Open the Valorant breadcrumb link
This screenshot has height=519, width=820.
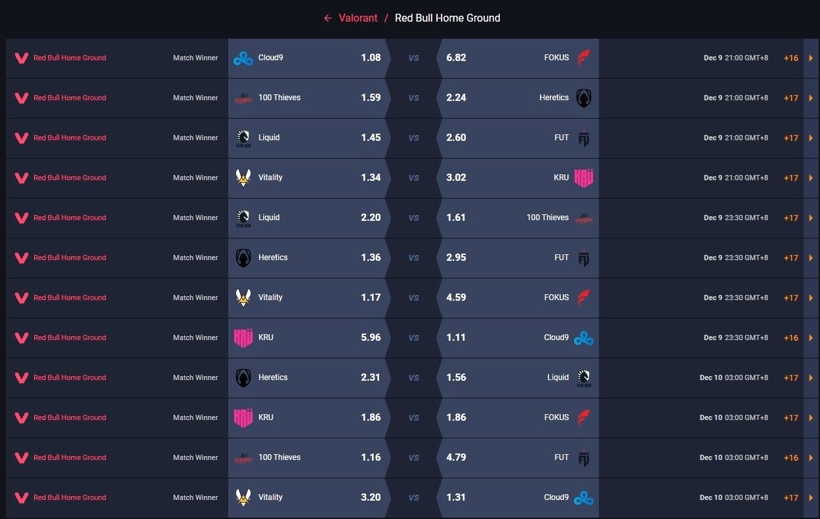pyautogui.click(x=358, y=18)
